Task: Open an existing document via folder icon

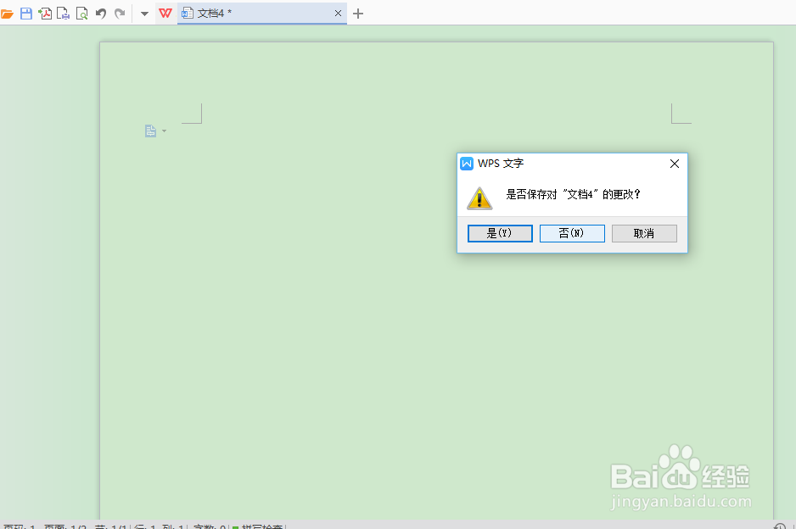Action: 7,13
